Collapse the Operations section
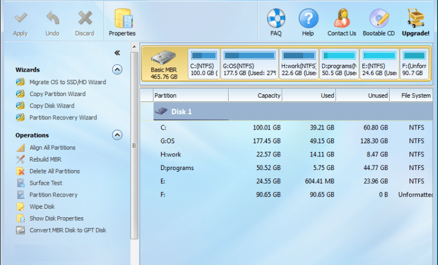 [117, 135]
